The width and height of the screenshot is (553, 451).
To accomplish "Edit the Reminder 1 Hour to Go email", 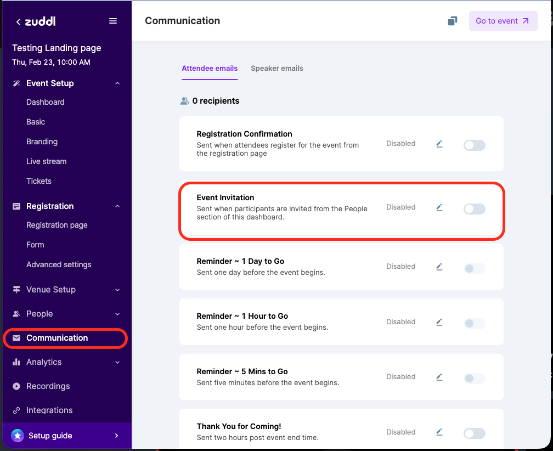I will click(x=439, y=322).
